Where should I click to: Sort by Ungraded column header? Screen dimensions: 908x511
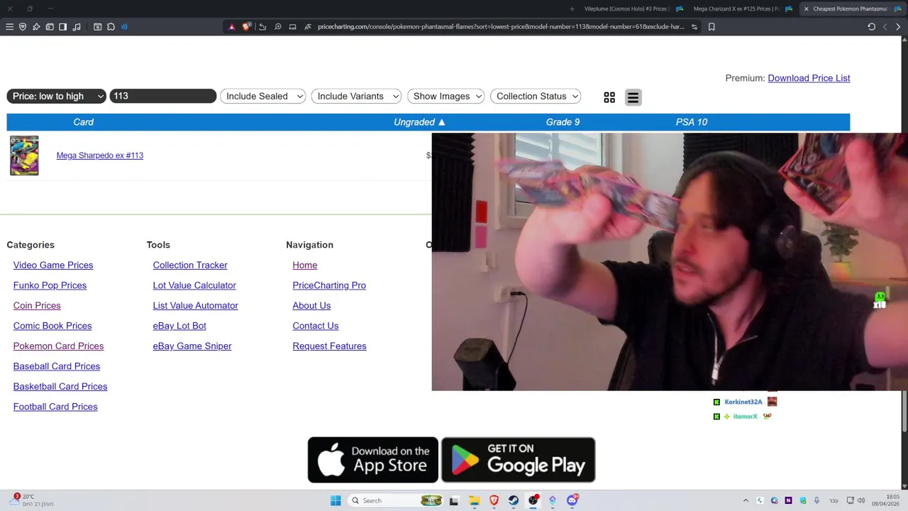[419, 122]
